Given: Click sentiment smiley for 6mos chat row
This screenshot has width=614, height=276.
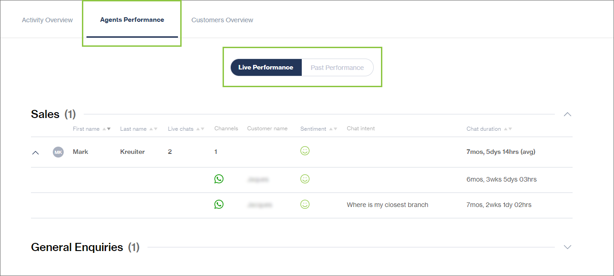Looking at the screenshot, I should 305,179.
